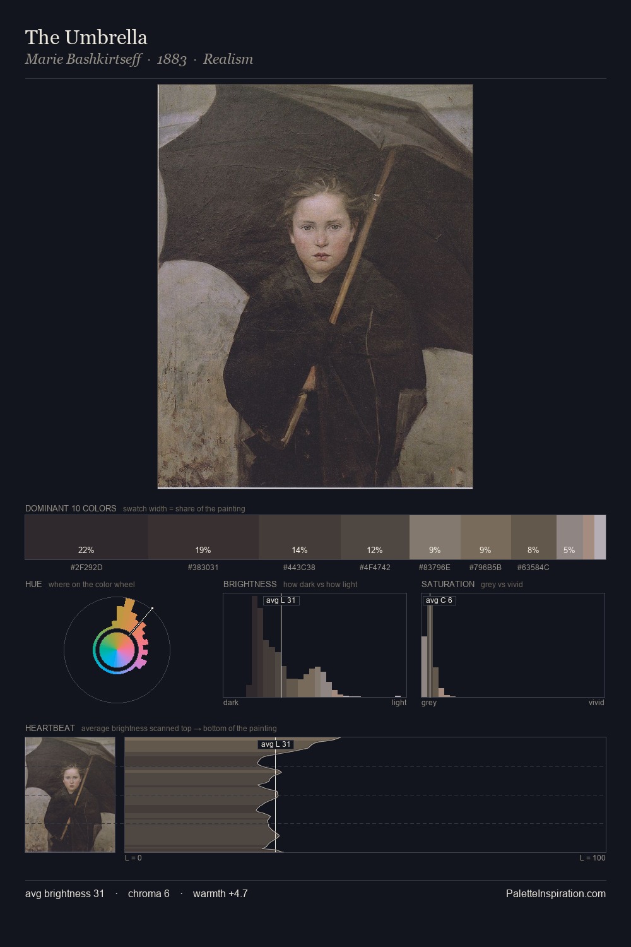Click the 22% swatch colored #2F292D
631x947 pixels.
click(86, 537)
